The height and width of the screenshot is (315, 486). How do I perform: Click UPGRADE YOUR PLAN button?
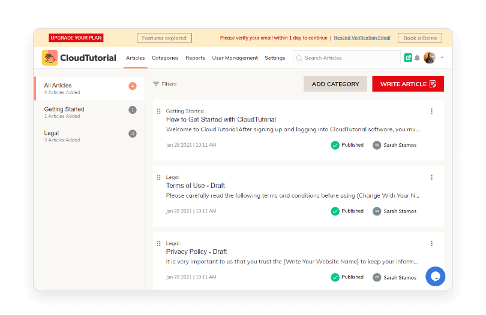pos(76,38)
